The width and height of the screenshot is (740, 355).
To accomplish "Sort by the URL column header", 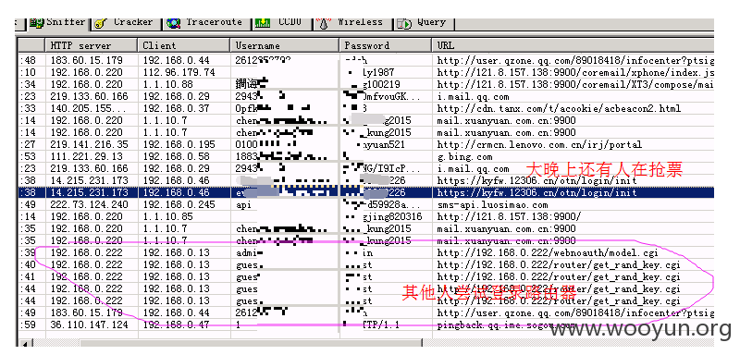I will click(x=573, y=45).
